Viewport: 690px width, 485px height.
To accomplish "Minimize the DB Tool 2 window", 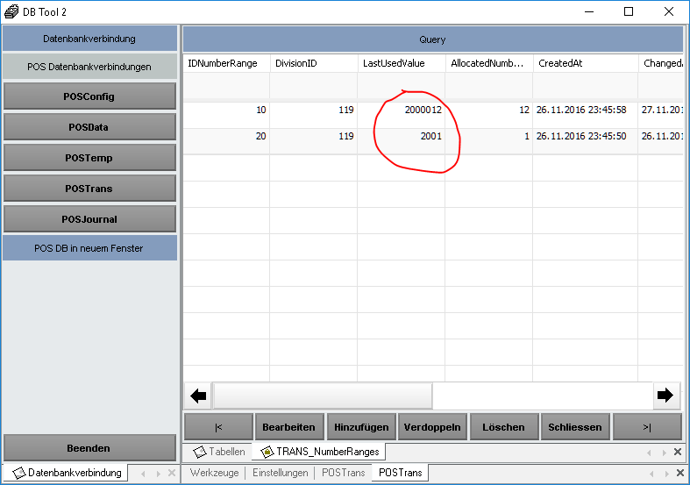I will [x=589, y=12].
